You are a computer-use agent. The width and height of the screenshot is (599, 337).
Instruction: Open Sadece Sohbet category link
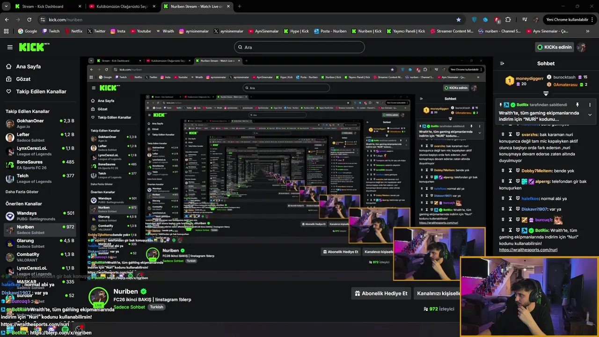129,307
